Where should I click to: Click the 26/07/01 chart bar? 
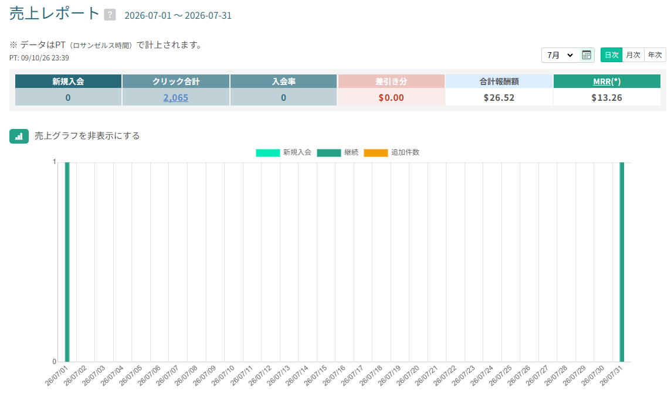coord(67,262)
